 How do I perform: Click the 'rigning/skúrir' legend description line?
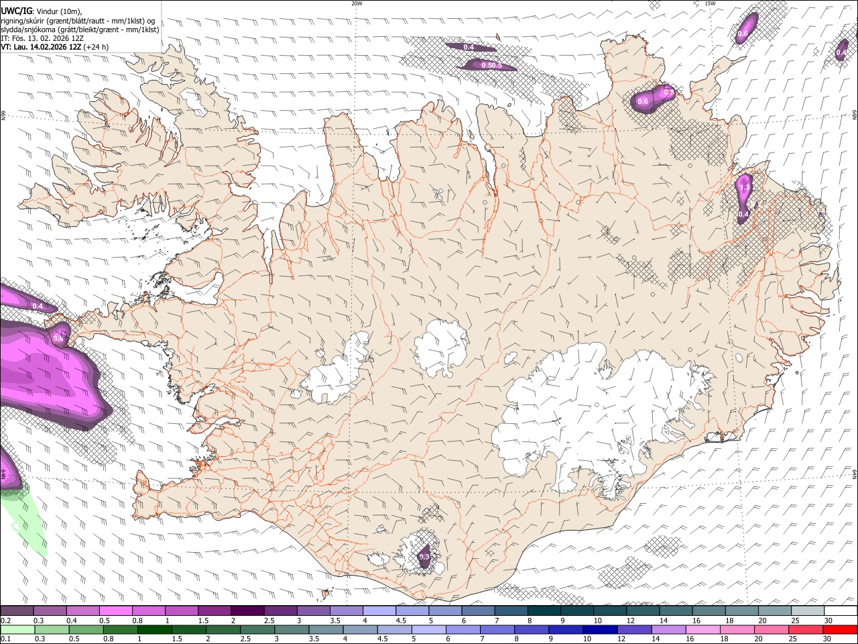[x=78, y=20]
